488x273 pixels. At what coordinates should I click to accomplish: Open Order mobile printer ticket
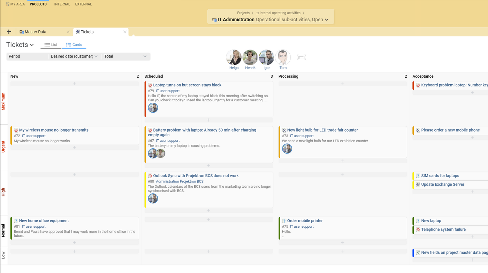[305, 221]
